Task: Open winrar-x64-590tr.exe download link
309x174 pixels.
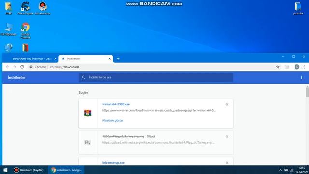Action: (116, 104)
